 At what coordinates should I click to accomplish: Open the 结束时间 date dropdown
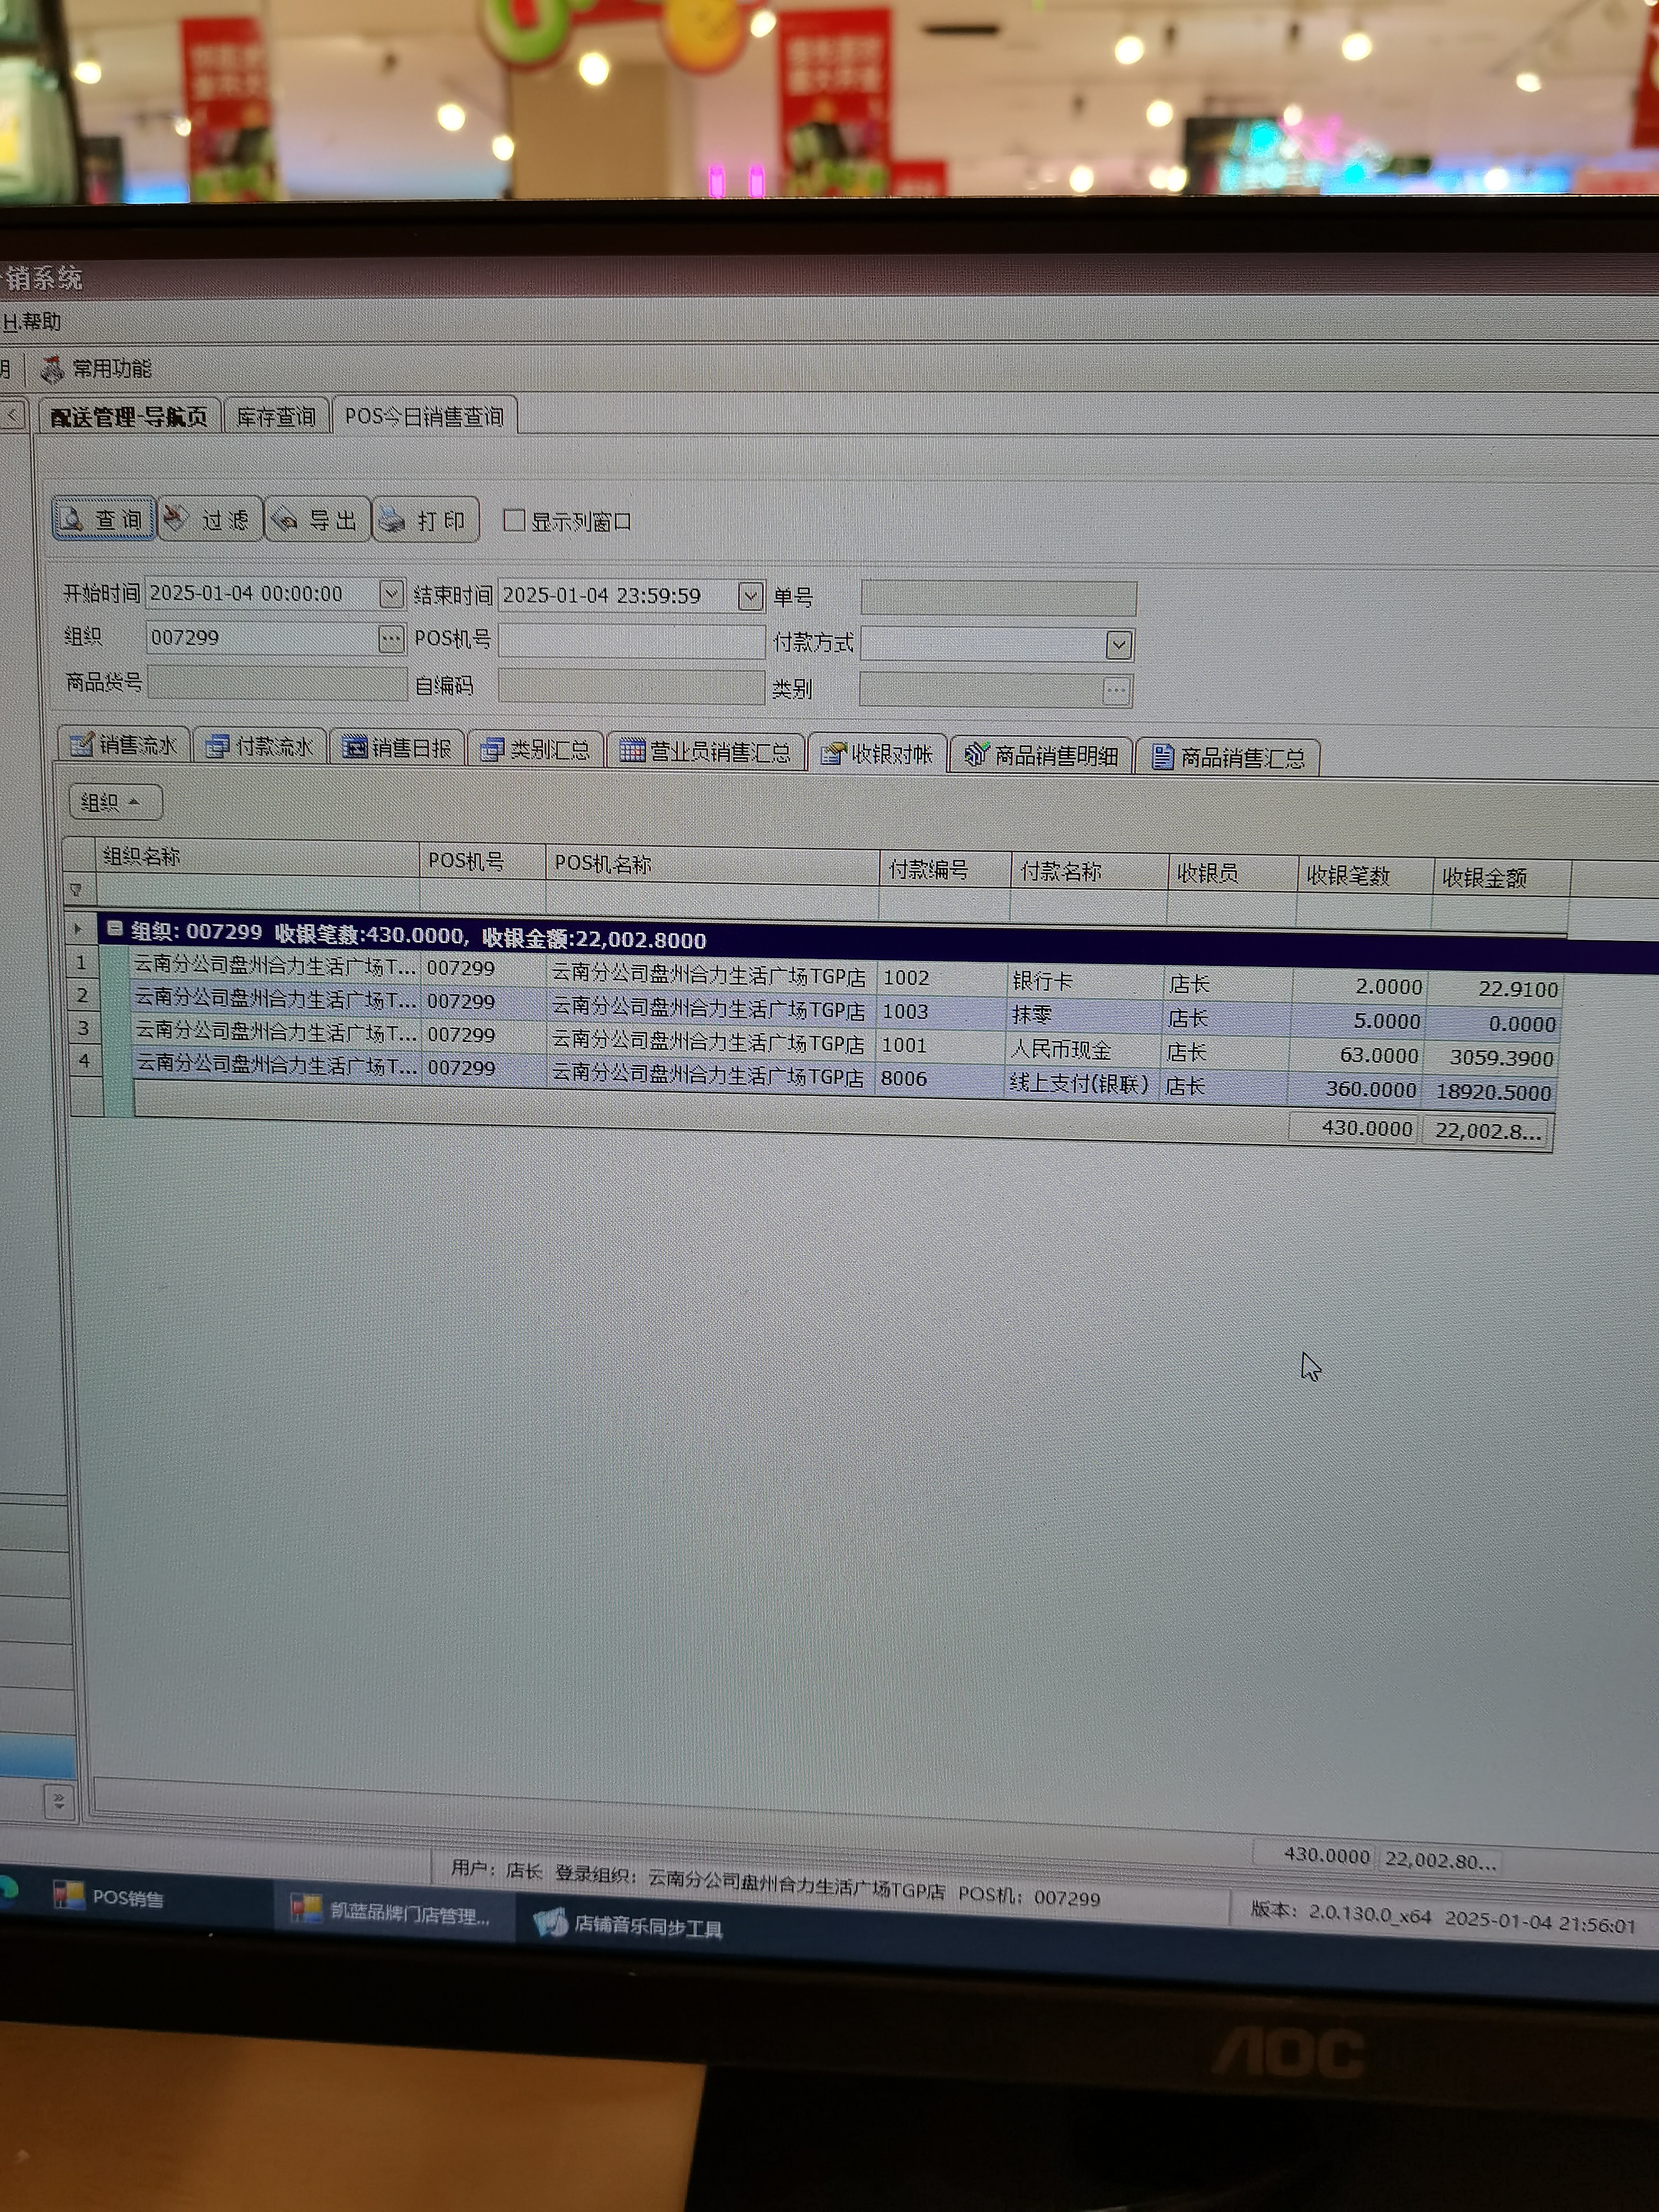coord(750,597)
